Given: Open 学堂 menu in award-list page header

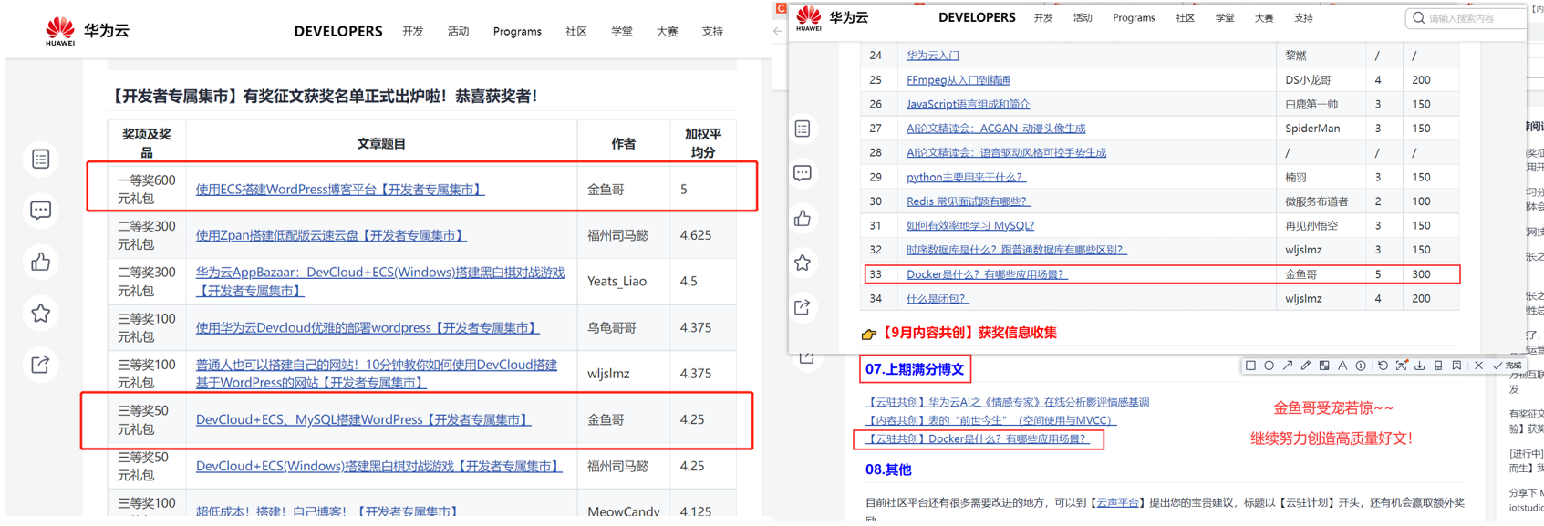Looking at the screenshot, I should tap(622, 31).
